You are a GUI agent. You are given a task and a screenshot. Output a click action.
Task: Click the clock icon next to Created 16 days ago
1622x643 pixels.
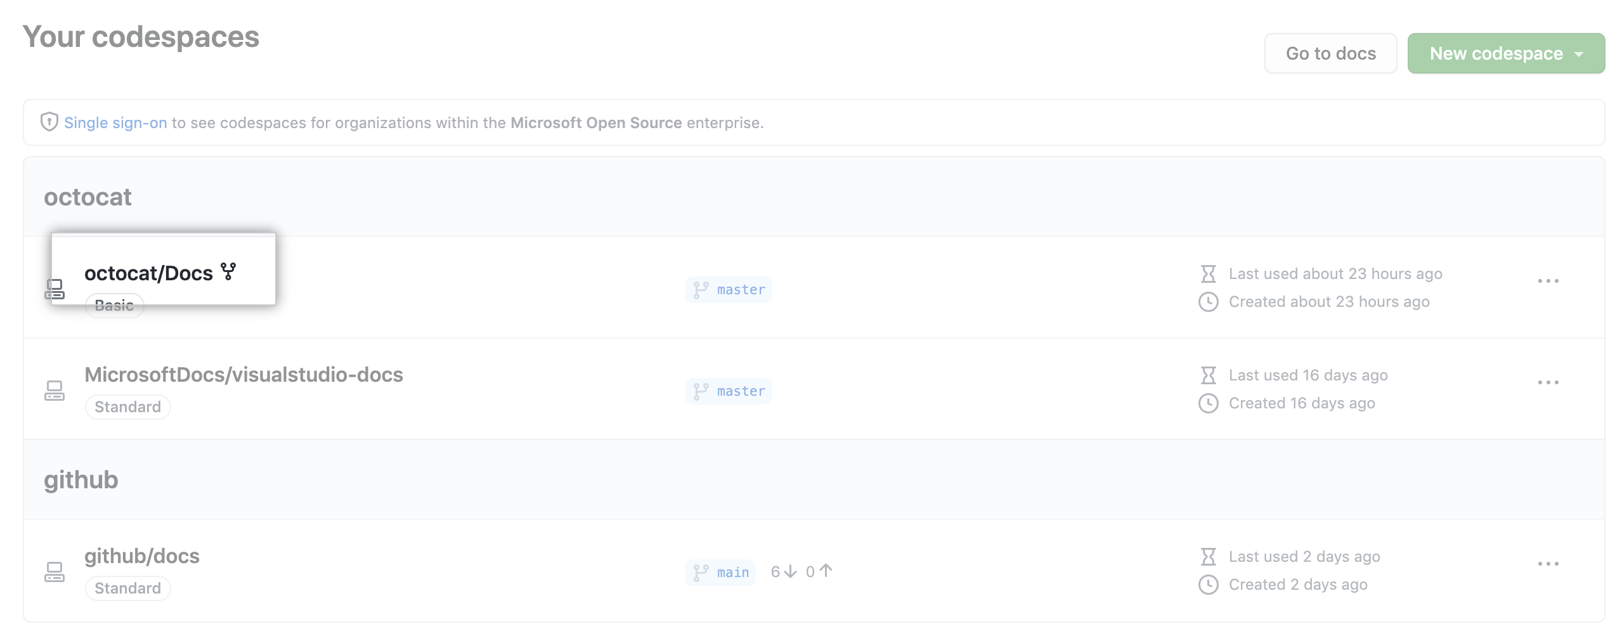[1209, 403]
